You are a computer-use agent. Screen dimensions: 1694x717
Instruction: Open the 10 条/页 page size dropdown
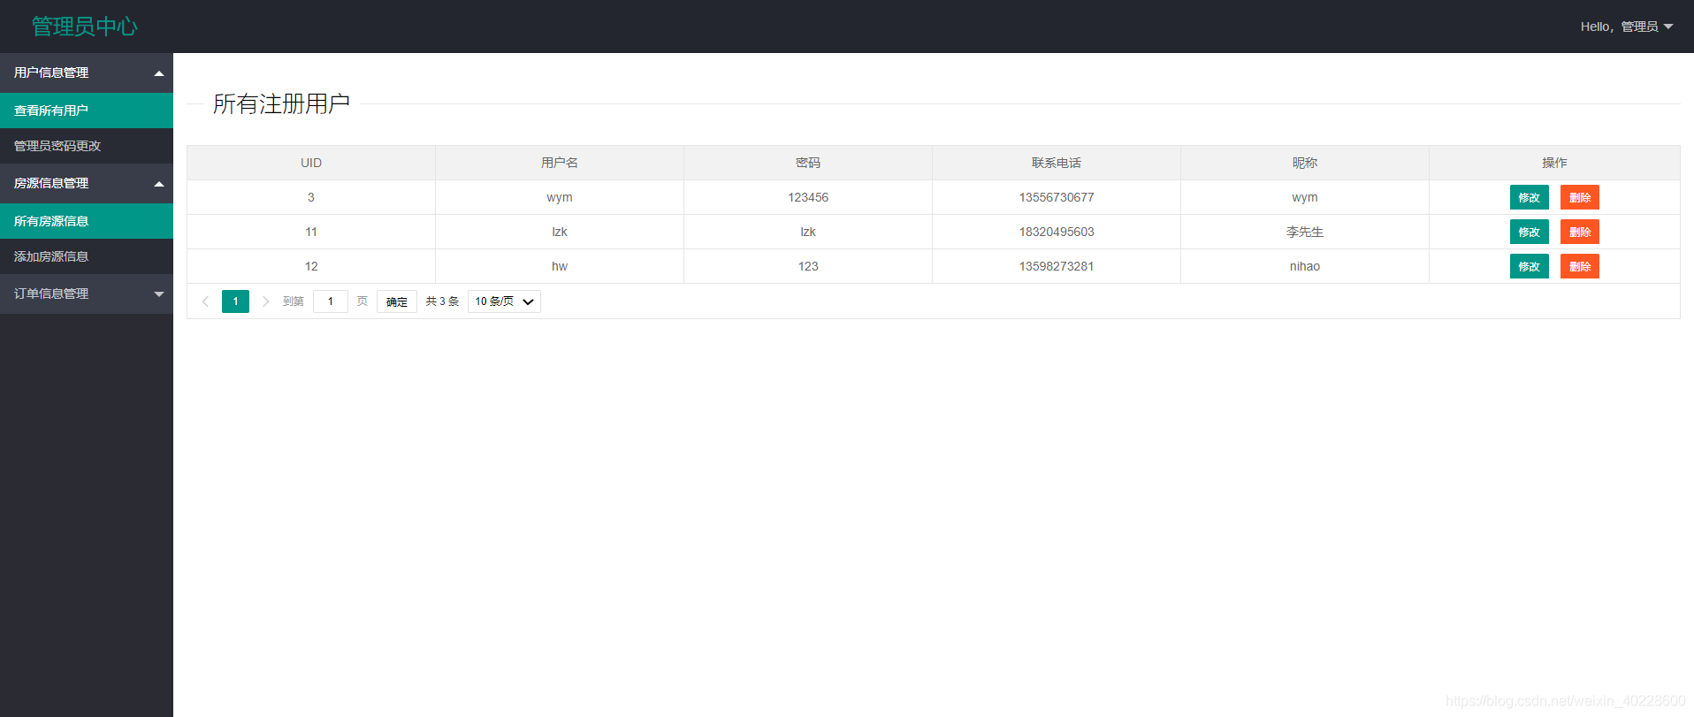pos(504,301)
